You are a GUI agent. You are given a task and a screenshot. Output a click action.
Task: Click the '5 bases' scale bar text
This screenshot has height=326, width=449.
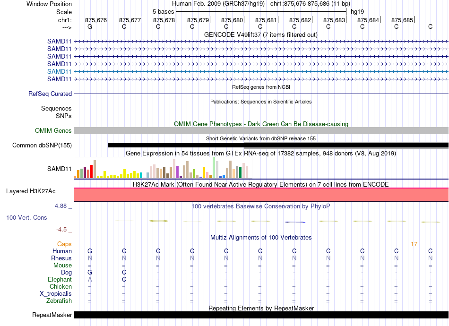click(163, 12)
